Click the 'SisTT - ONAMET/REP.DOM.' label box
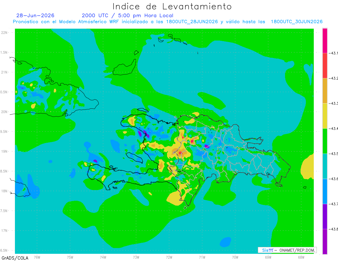 [287, 250]
